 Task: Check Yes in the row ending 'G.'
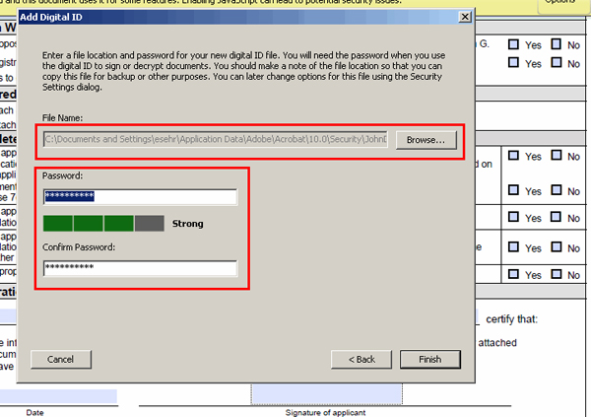(513, 44)
